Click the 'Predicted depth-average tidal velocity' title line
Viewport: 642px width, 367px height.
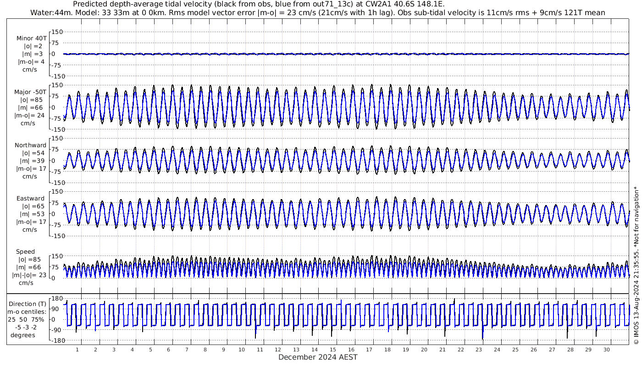259,4
